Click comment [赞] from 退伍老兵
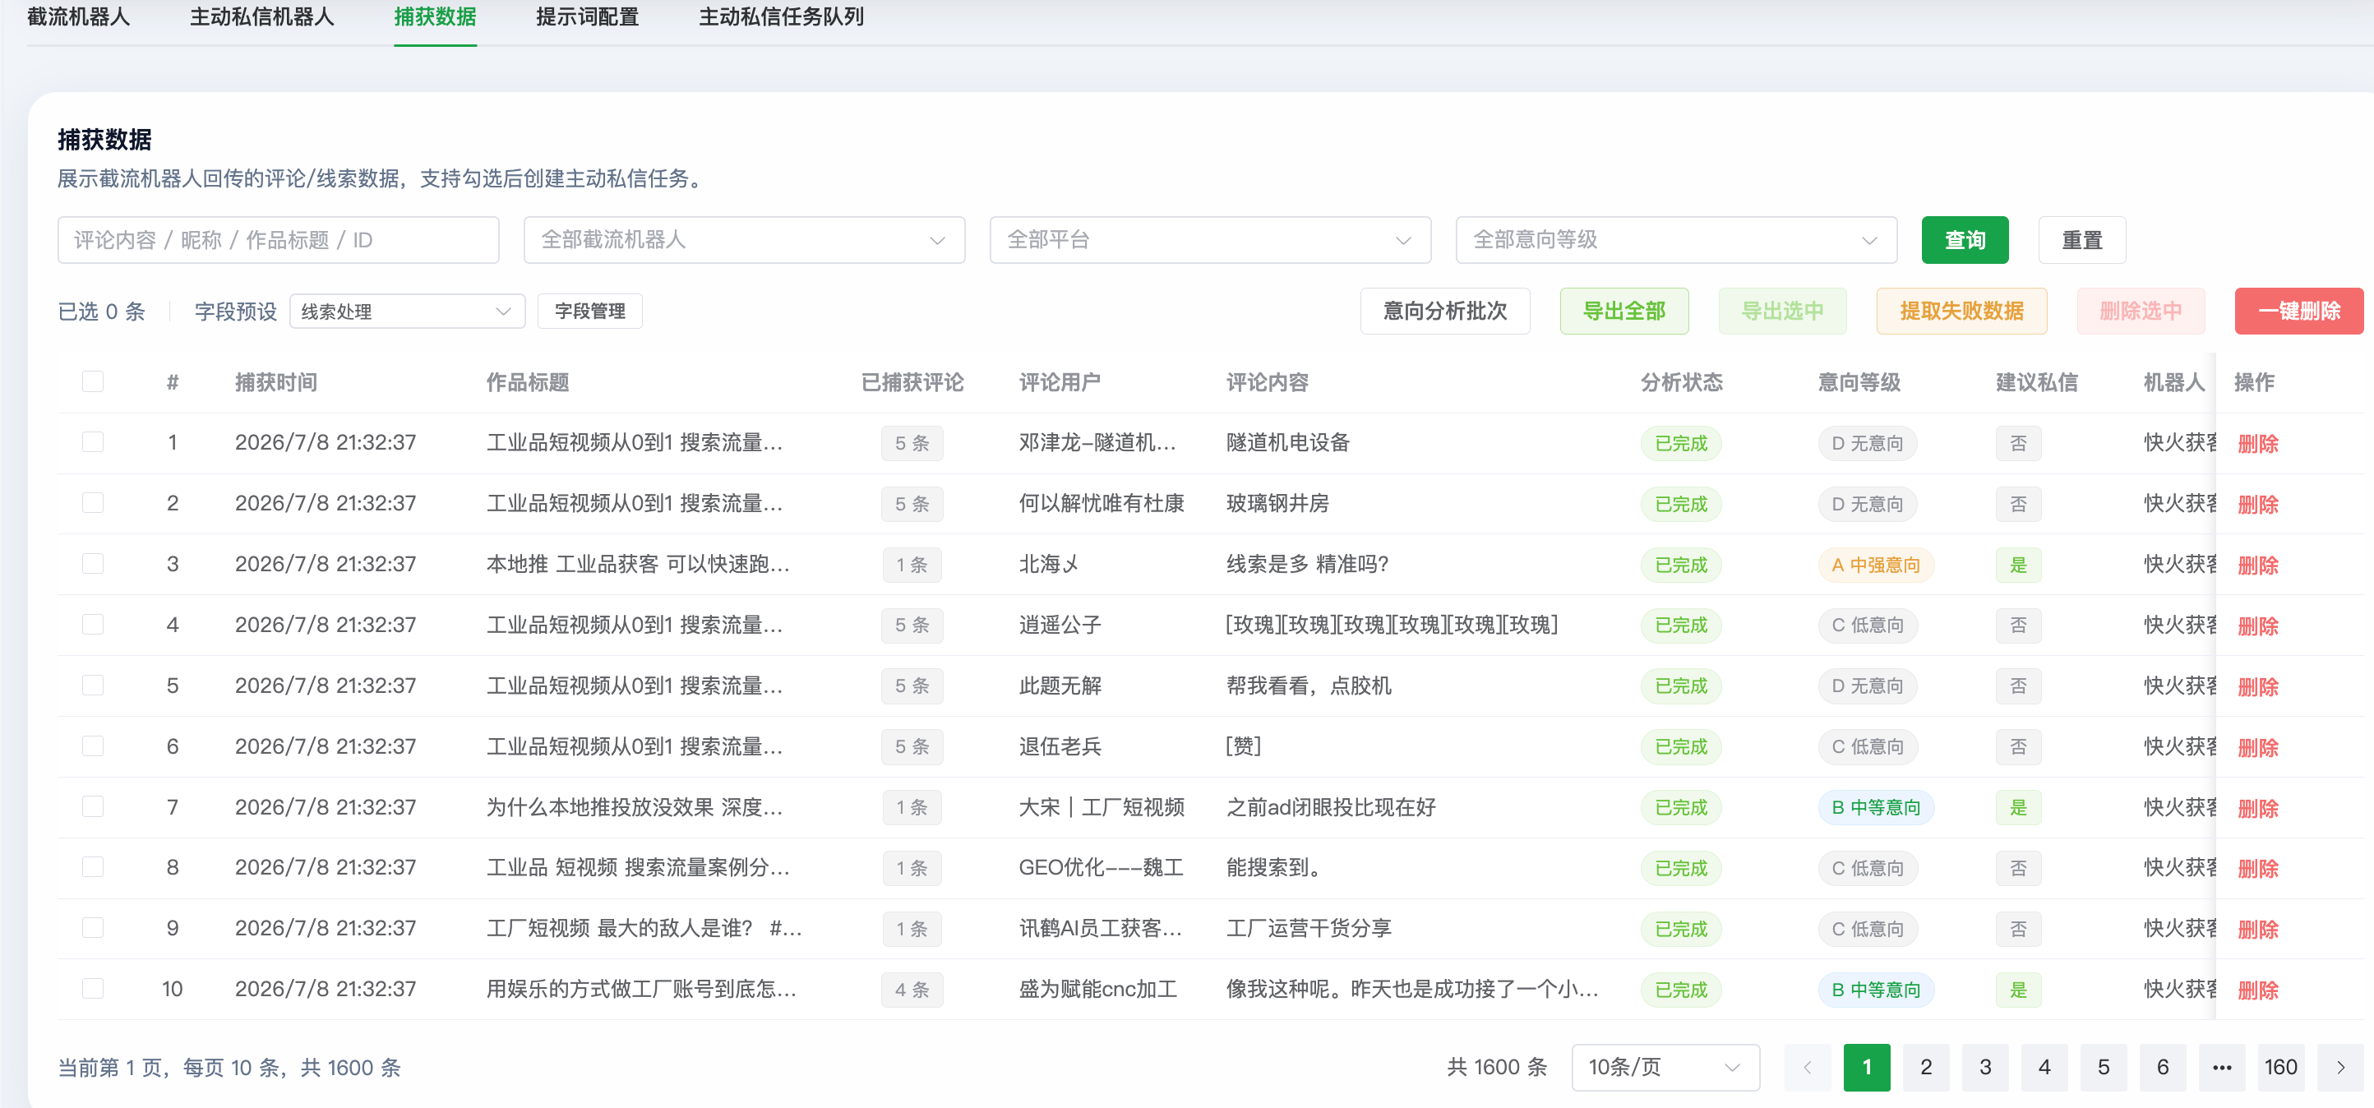 tap(1243, 746)
